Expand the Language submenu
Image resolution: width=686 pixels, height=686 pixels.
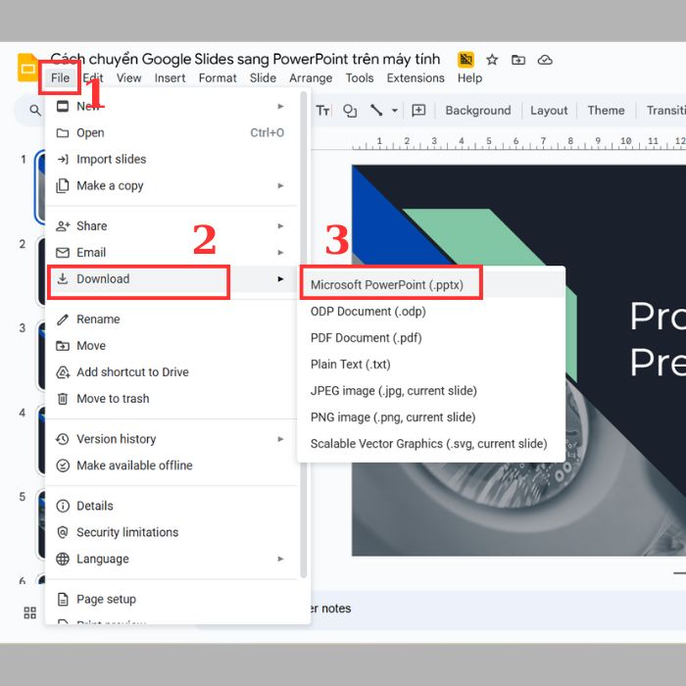point(171,559)
